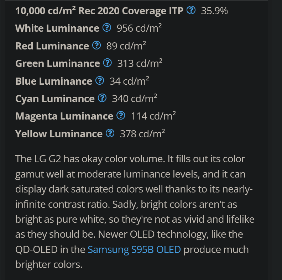The image size is (282, 280).
Task: Click the Cyan Luminance label
Action: click(55, 99)
